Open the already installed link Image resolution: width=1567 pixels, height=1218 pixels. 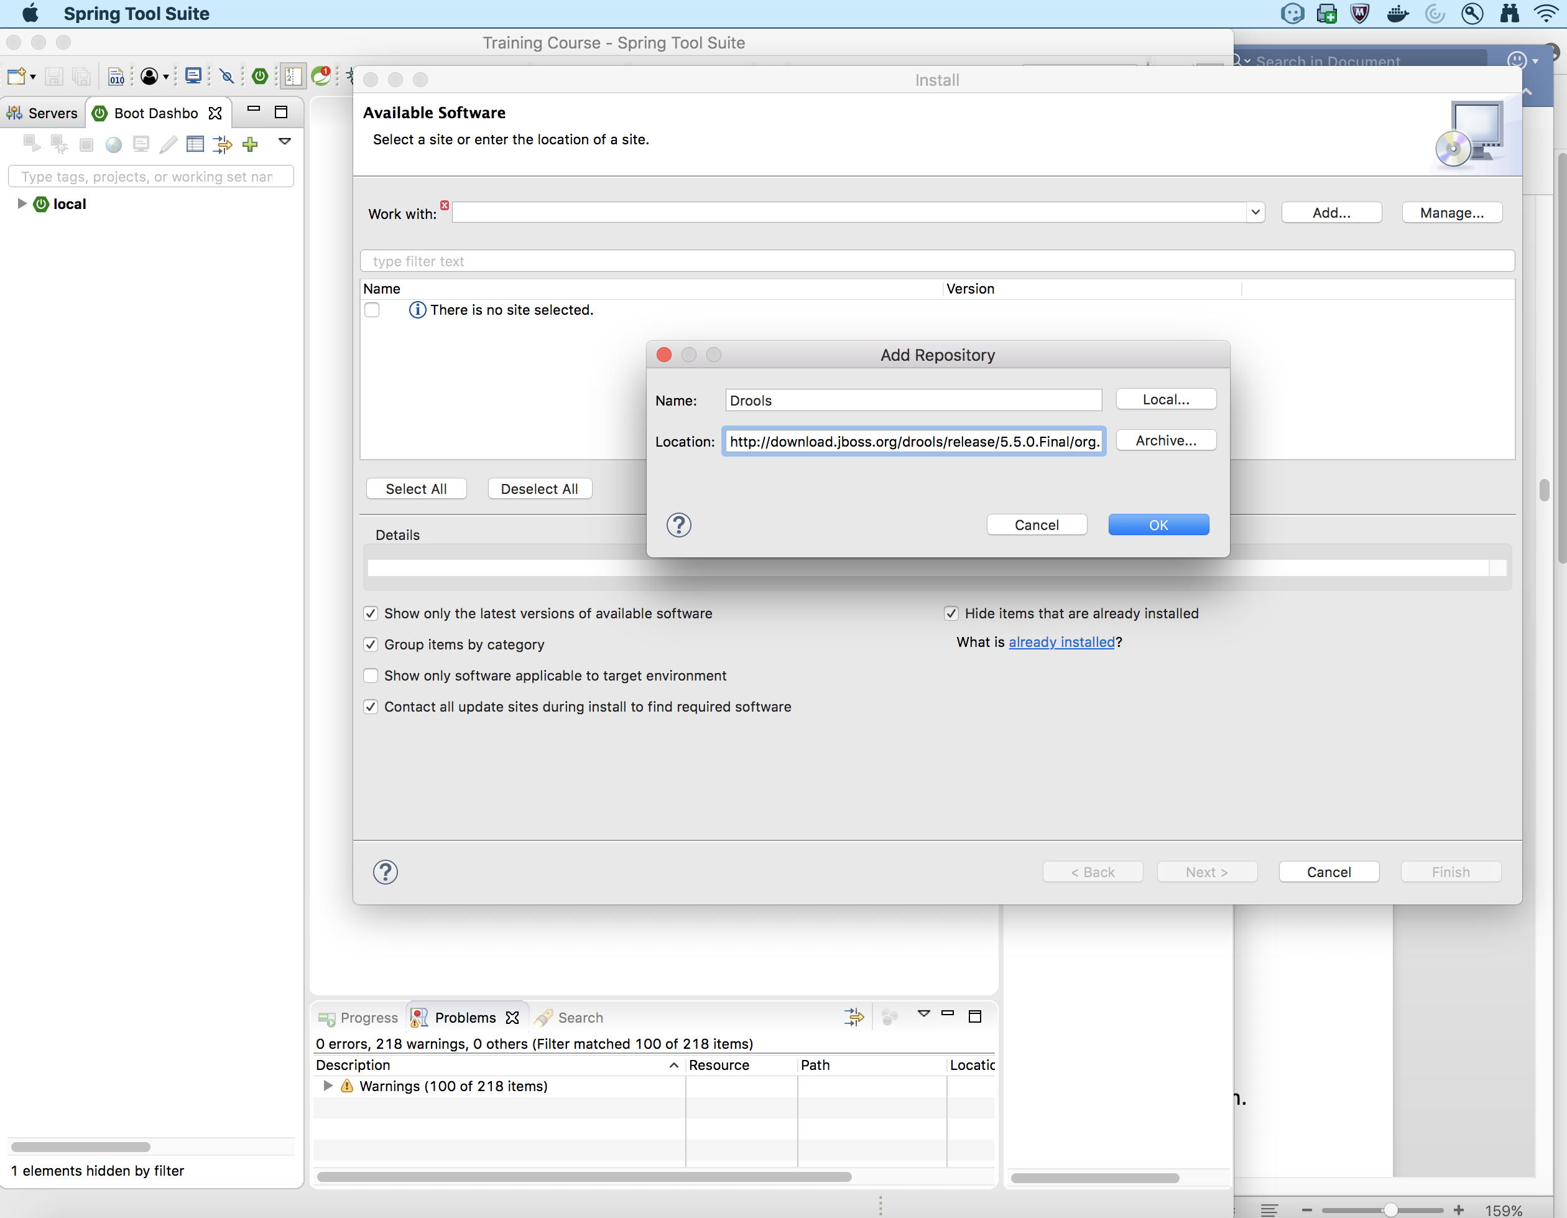coord(1061,641)
